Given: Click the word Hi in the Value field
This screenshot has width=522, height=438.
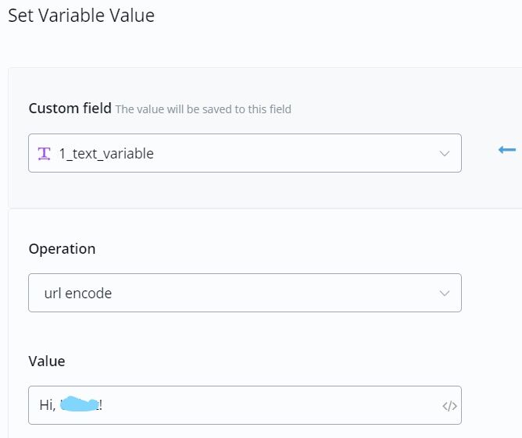Looking at the screenshot, I should 47,405.
